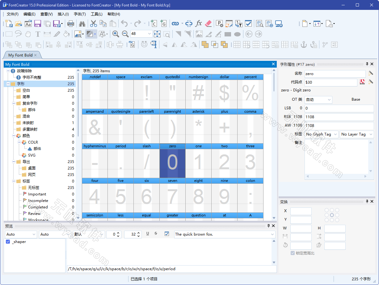The width and height of the screenshot is (379, 285).
Task: Toggle the _shaper checkbox in preview panel
Action: click(x=8, y=241)
